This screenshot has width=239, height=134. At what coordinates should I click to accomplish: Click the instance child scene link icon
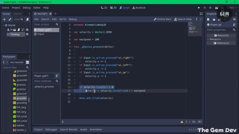(10, 19)
